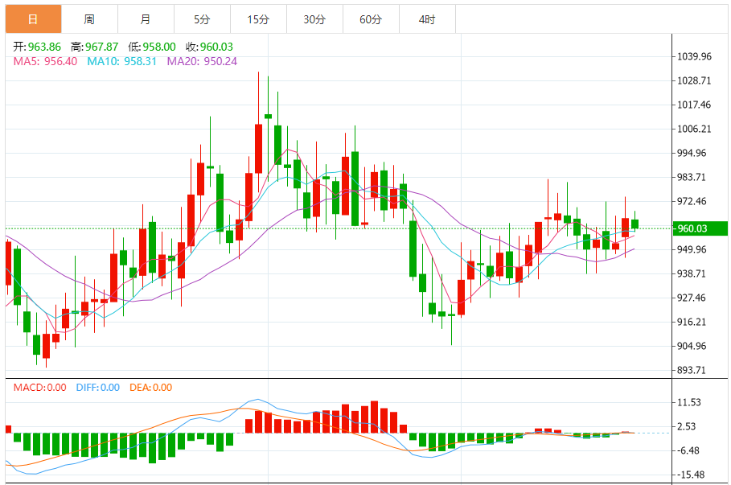This screenshot has height=485, width=731.
Task: Open the 15分 timeframe tab
Action: 259,19
